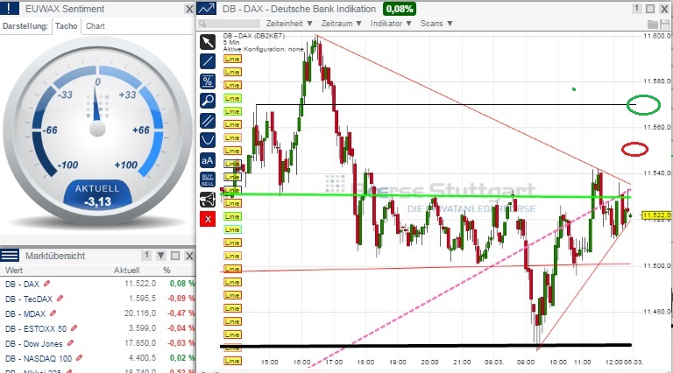The height and width of the screenshot is (373, 673).
Task: Save chart configuration with floppy icon
Action: click(665, 24)
